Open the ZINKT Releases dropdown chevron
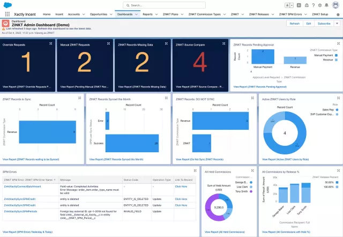 point(273,14)
